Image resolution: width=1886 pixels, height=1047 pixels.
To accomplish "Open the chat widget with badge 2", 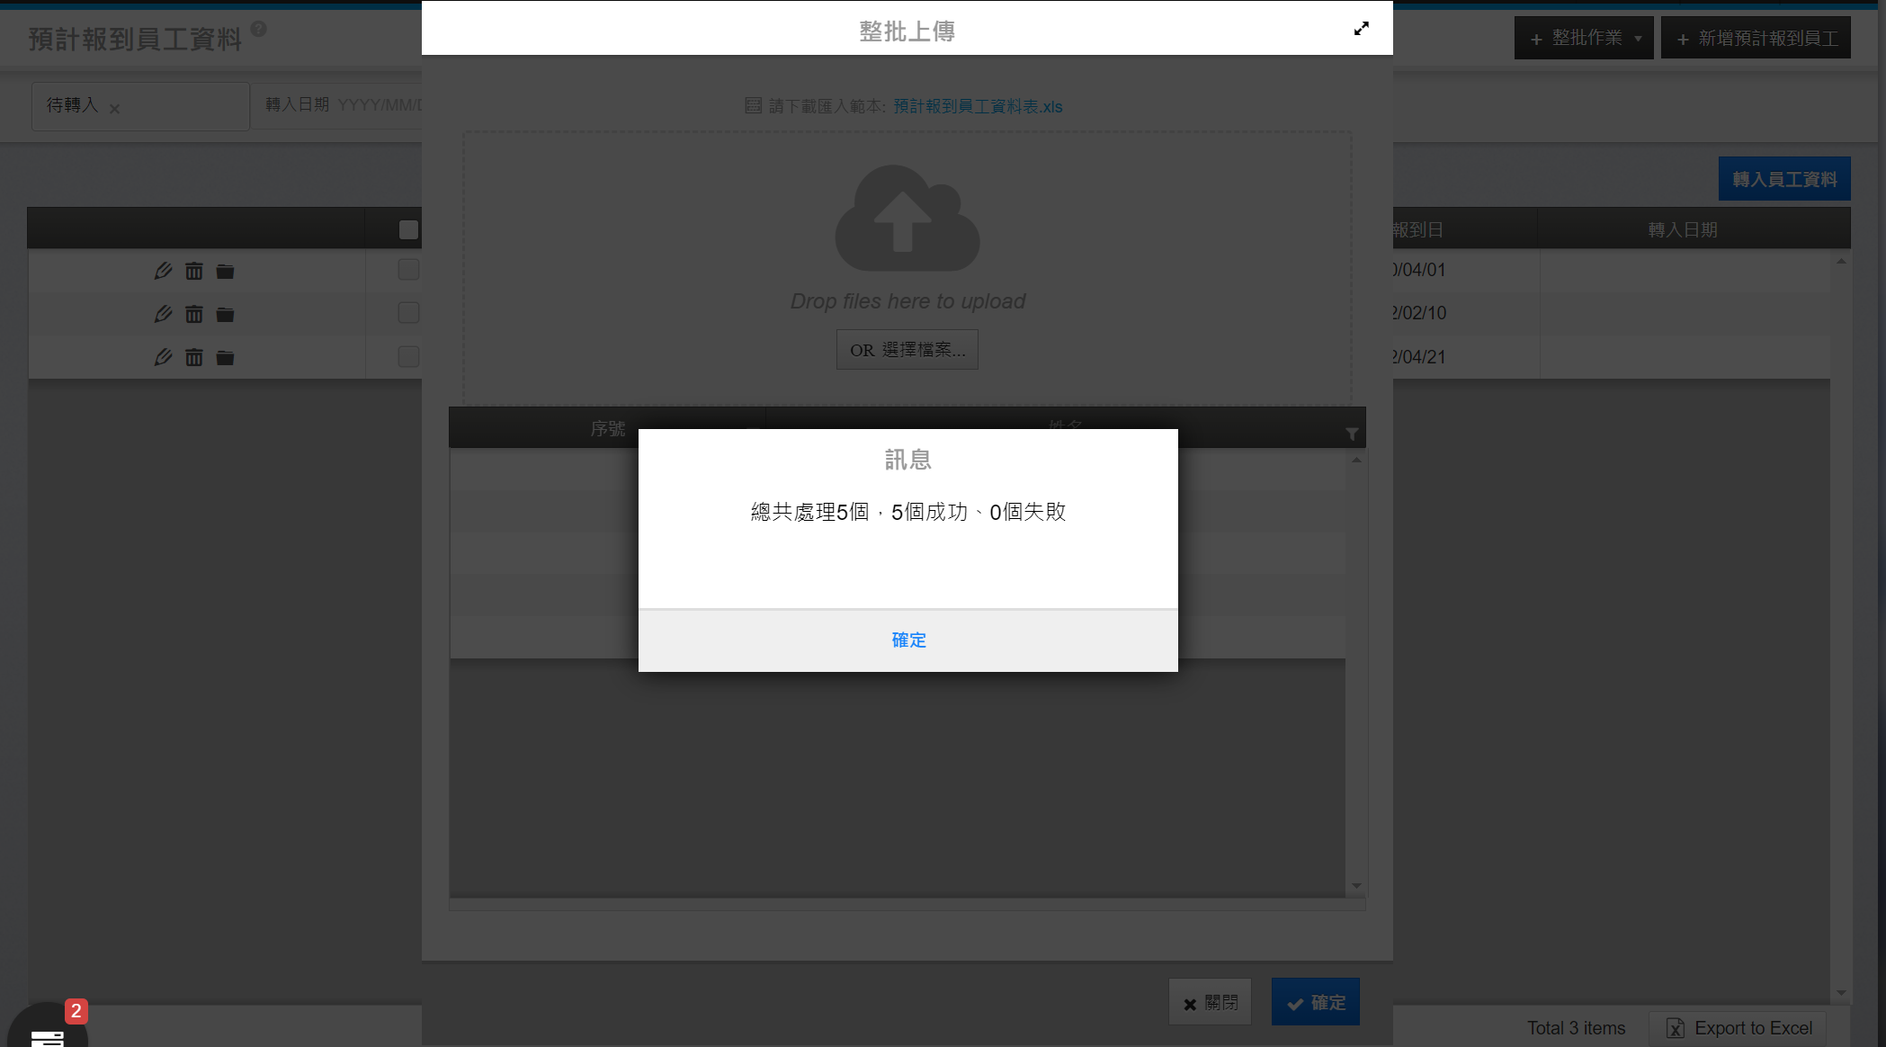I will point(48,1033).
